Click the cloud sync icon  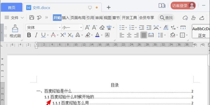(x=185, y=18)
